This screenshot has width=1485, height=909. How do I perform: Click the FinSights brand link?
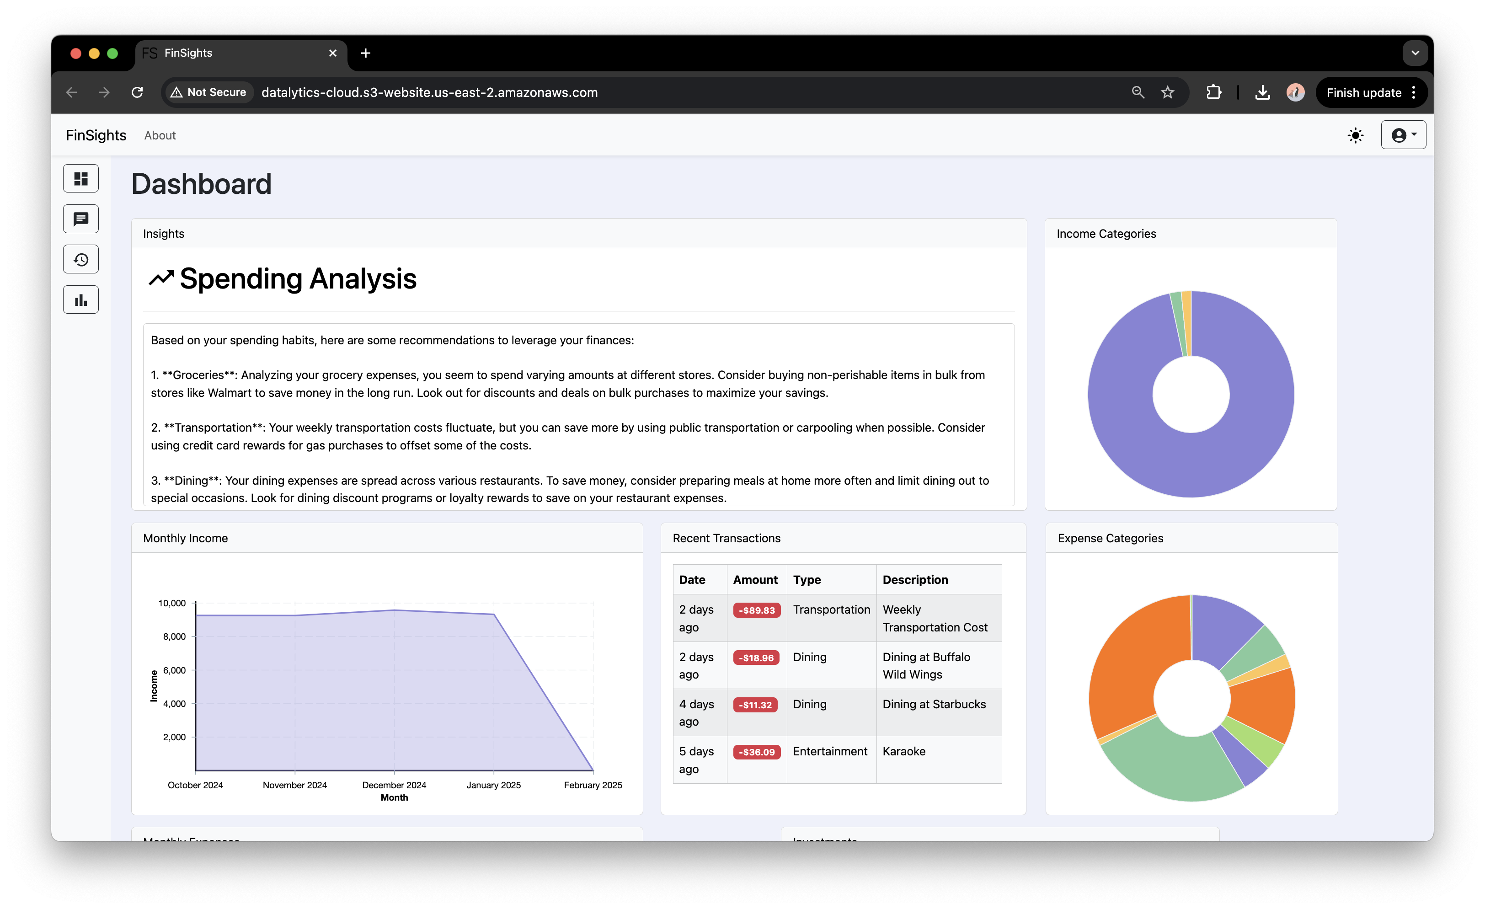(96, 136)
